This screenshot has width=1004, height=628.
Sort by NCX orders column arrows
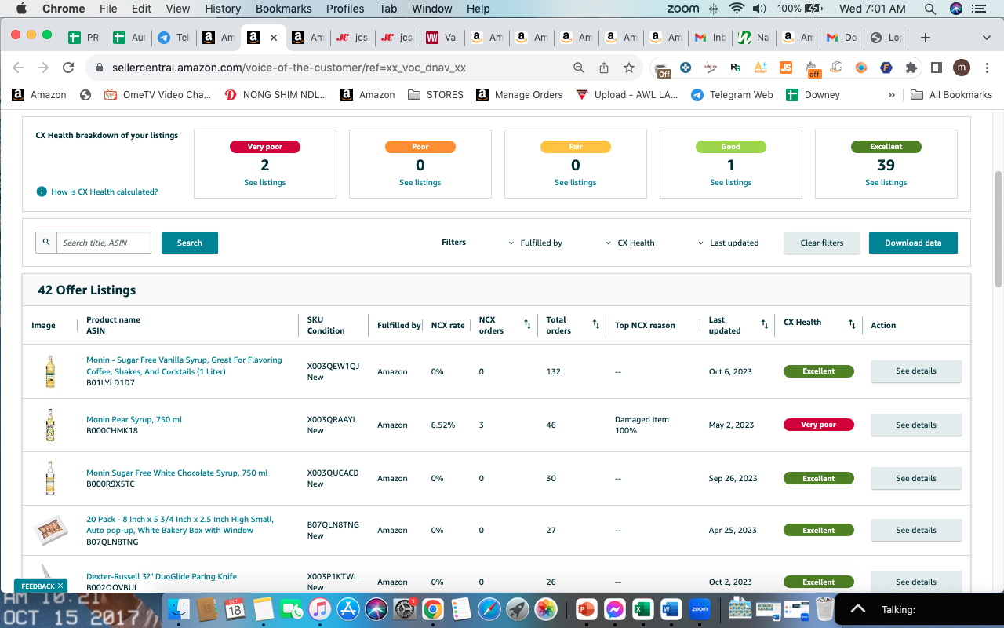[x=527, y=323]
